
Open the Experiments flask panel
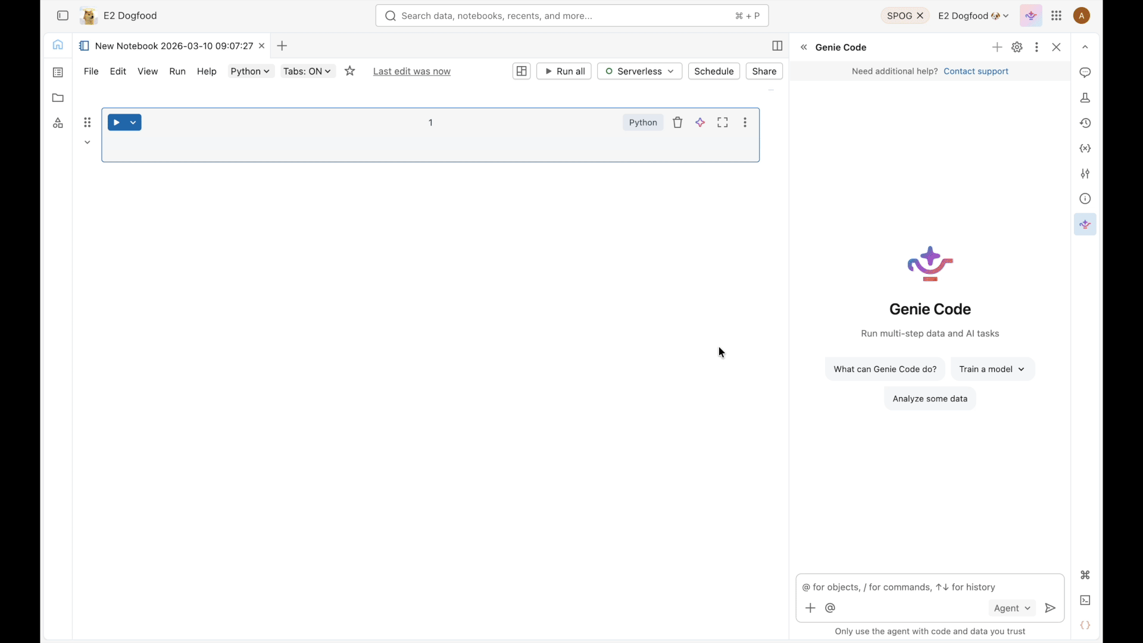click(1085, 98)
